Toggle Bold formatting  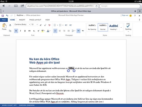[16, 31]
